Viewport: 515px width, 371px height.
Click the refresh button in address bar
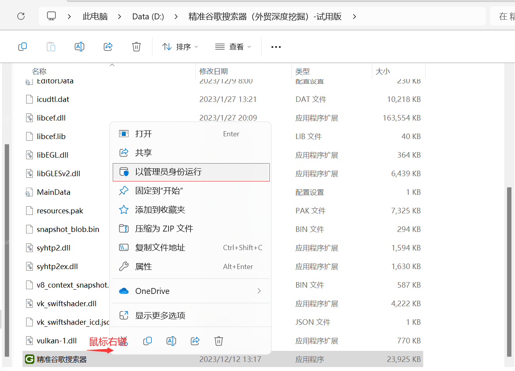click(21, 16)
